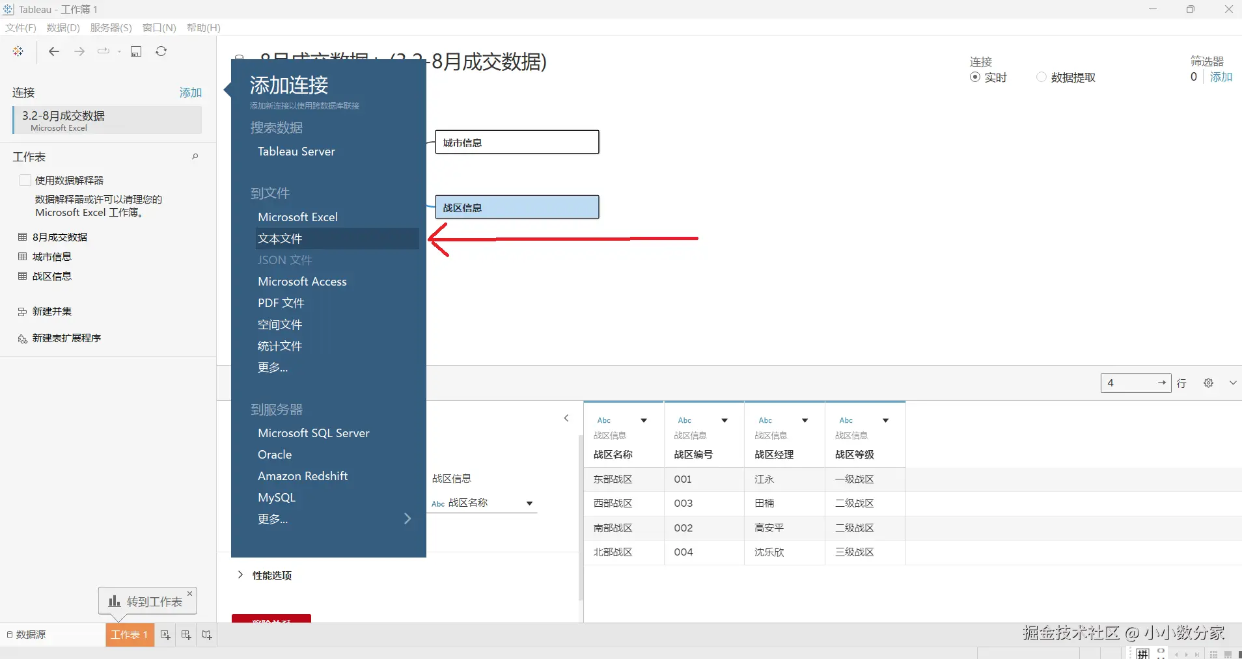
Task: Choose Amazon Redshift connector
Action: click(x=303, y=476)
